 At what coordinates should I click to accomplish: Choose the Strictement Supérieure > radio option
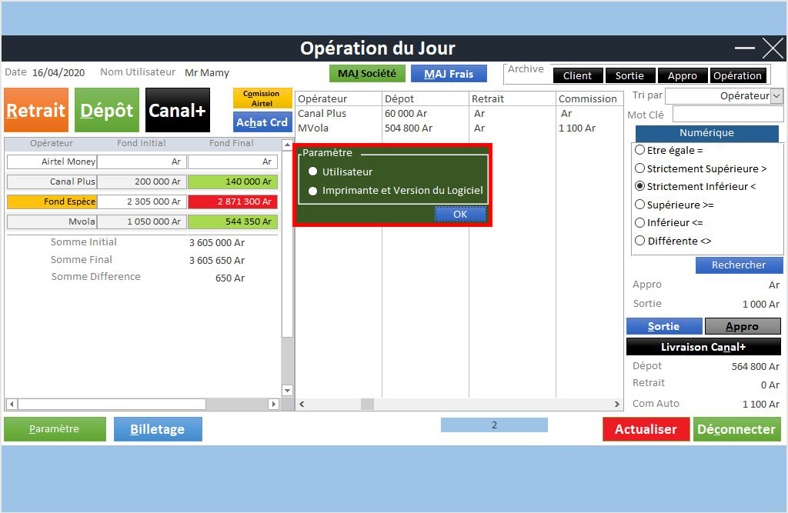(639, 168)
